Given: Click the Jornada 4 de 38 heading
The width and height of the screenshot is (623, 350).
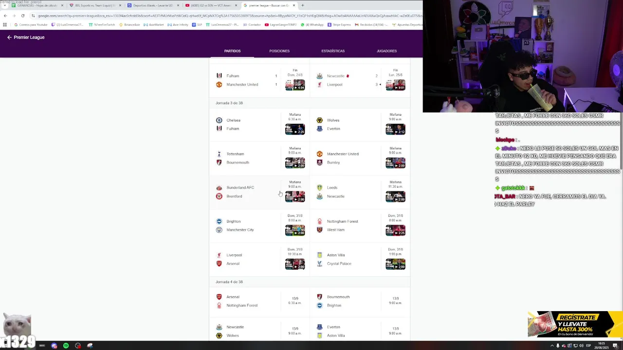Looking at the screenshot, I should tap(229, 282).
